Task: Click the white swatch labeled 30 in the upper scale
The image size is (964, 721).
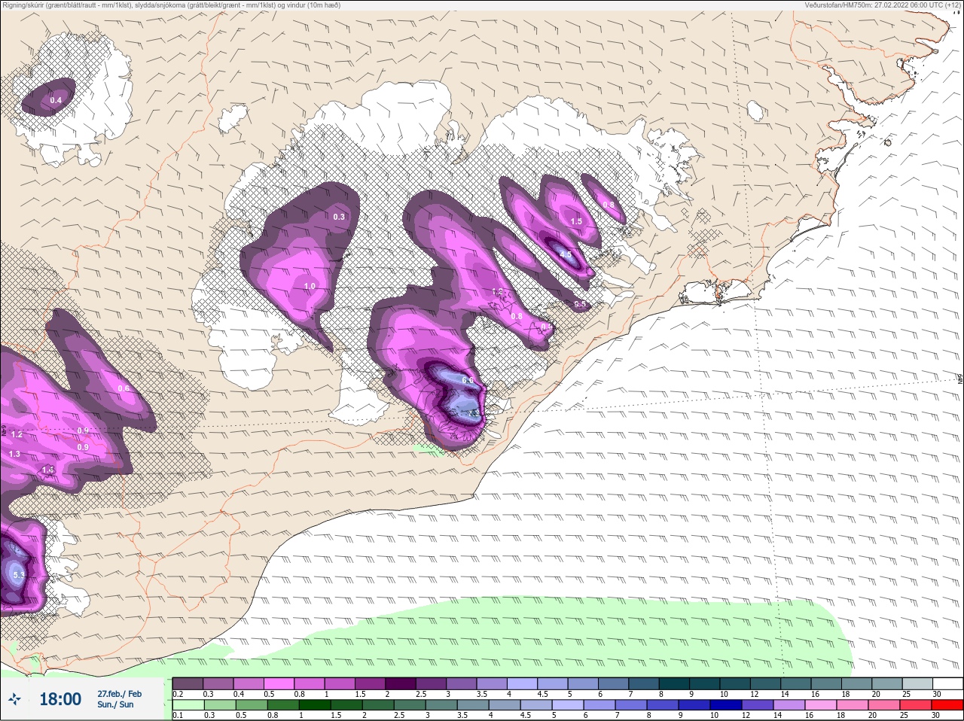Action: [947, 684]
